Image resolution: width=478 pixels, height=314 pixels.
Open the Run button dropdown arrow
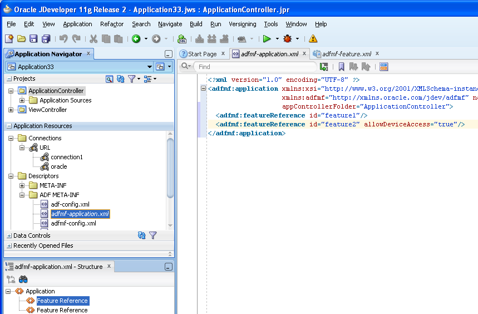pos(277,39)
